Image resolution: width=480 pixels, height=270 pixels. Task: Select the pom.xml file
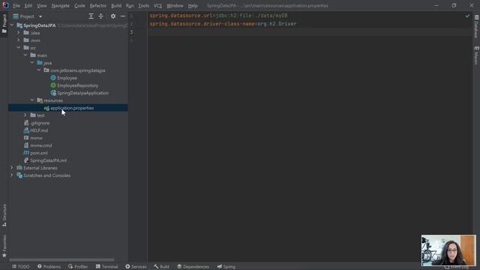click(38, 153)
